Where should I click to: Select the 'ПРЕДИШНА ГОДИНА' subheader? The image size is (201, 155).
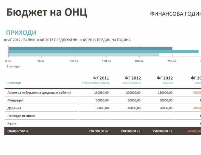tap(96, 83)
